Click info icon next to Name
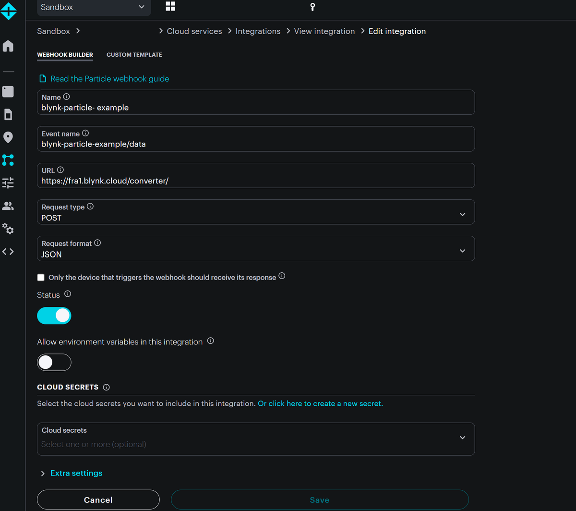576x511 pixels. (x=66, y=97)
